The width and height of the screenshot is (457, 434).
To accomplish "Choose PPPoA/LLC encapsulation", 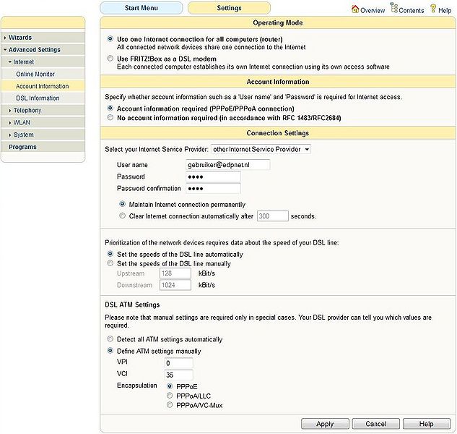I will 170,396.
